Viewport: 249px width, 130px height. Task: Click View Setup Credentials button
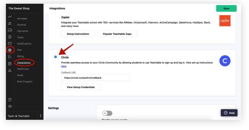click(x=81, y=87)
